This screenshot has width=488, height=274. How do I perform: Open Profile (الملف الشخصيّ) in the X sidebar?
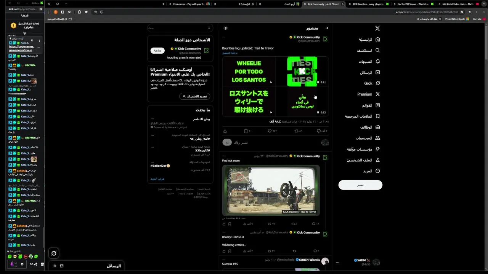click(x=363, y=160)
